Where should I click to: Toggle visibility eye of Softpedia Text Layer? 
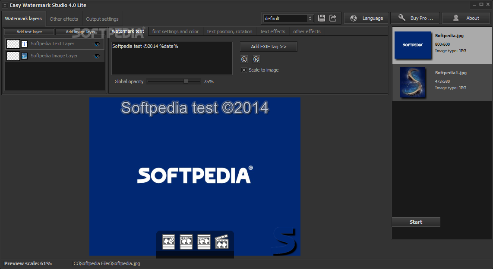point(97,44)
